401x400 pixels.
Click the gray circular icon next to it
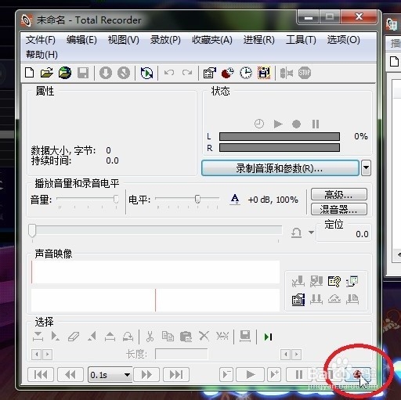click(124, 73)
